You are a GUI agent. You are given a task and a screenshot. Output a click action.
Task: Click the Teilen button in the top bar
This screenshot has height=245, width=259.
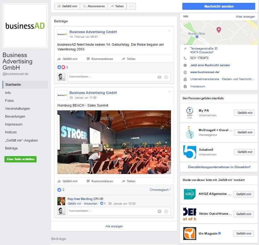point(117,6)
